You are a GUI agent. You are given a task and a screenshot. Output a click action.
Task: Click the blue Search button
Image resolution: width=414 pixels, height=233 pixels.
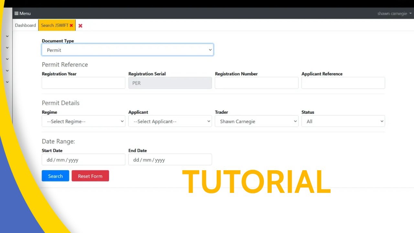coord(55,176)
